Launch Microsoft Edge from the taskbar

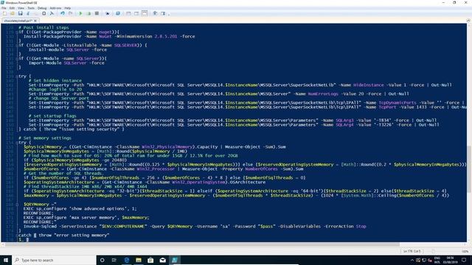(126, 260)
